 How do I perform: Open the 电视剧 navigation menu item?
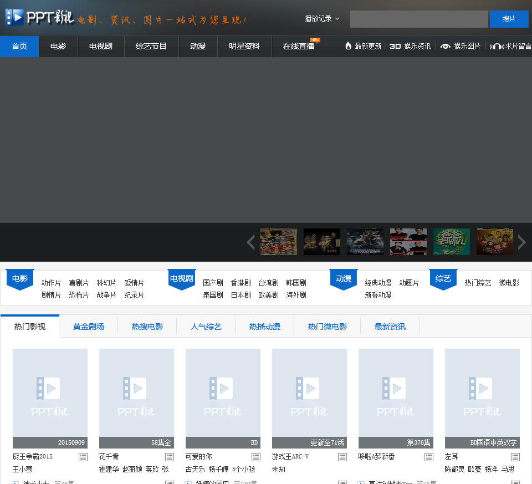101,46
